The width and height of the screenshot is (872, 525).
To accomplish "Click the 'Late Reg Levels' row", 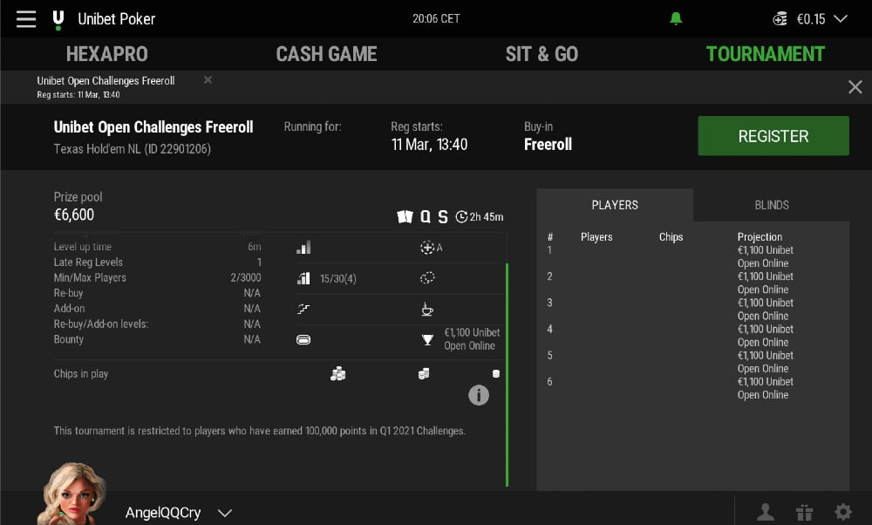I will 157,262.
